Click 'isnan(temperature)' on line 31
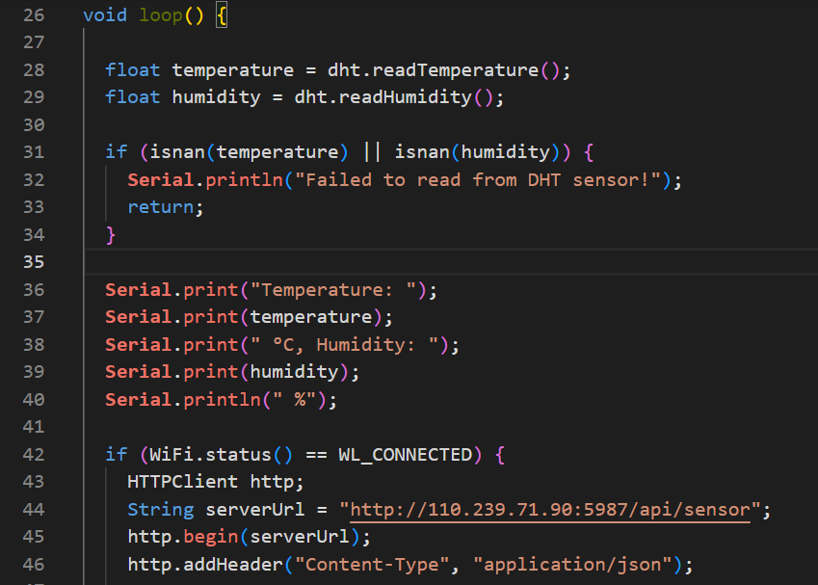 point(249,152)
